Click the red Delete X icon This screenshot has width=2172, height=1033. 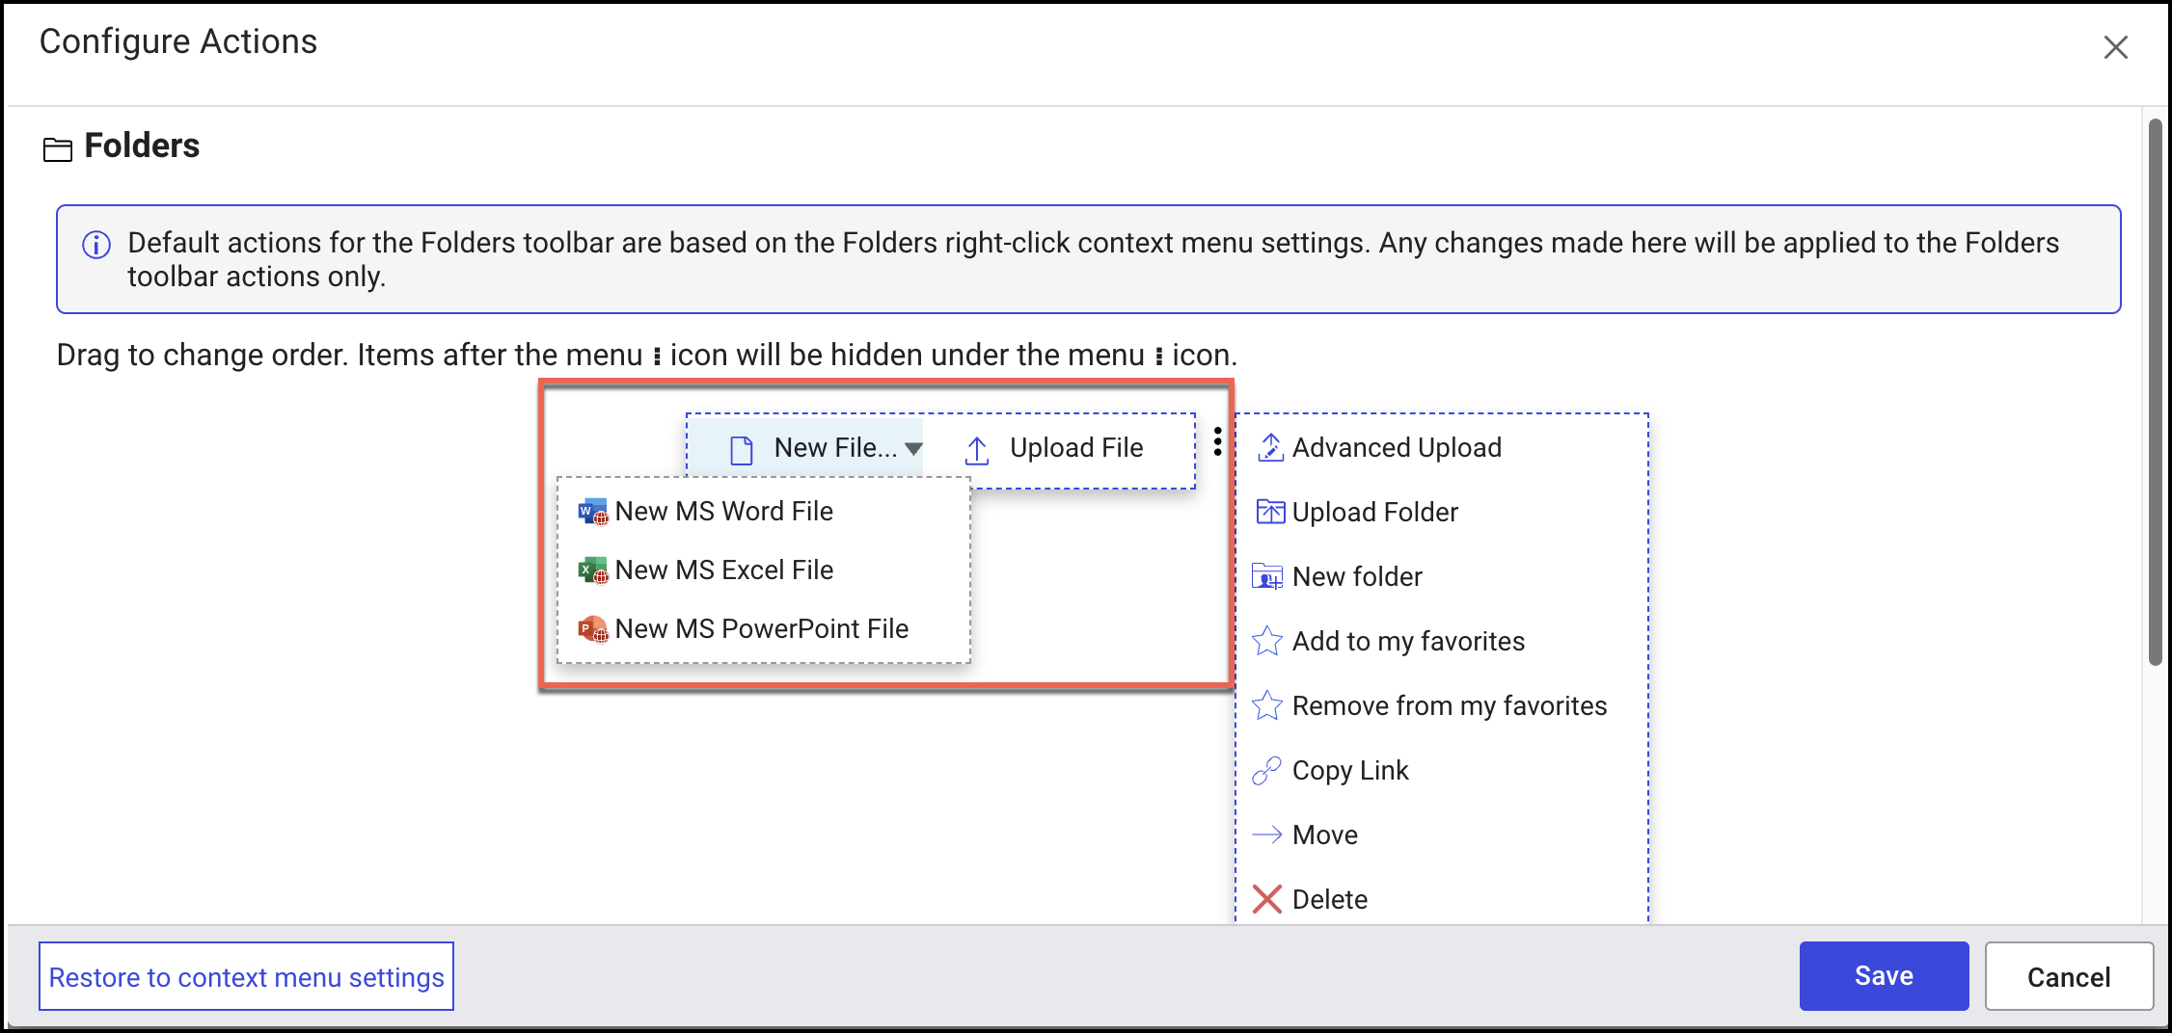(1266, 899)
